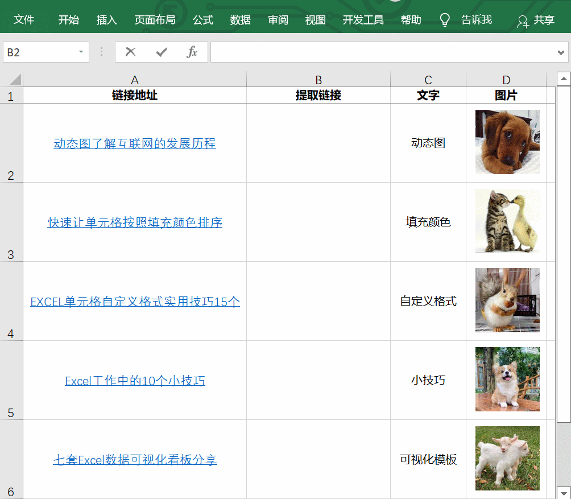Click the cancel (X) icon beside formula bar

coord(130,52)
